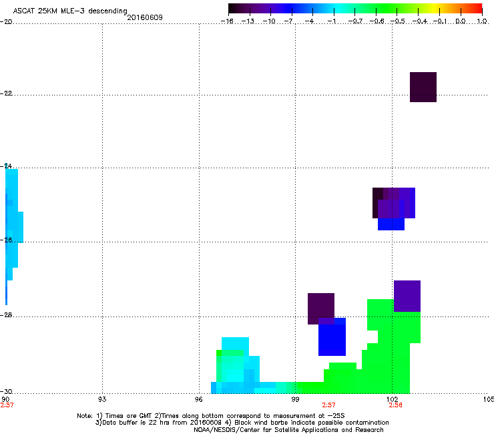Click the -7 color scale label
494x434 pixels.
pos(288,21)
